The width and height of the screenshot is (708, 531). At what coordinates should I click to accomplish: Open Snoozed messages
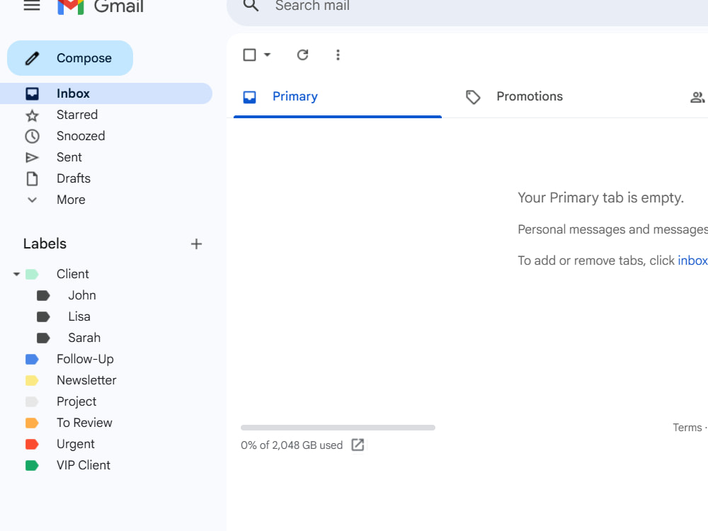[106, 136]
